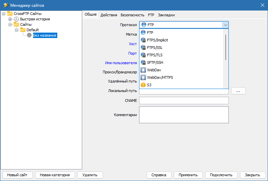Click the SFTP/SSH lock icon
268x181 pixels.
[x=143, y=62]
